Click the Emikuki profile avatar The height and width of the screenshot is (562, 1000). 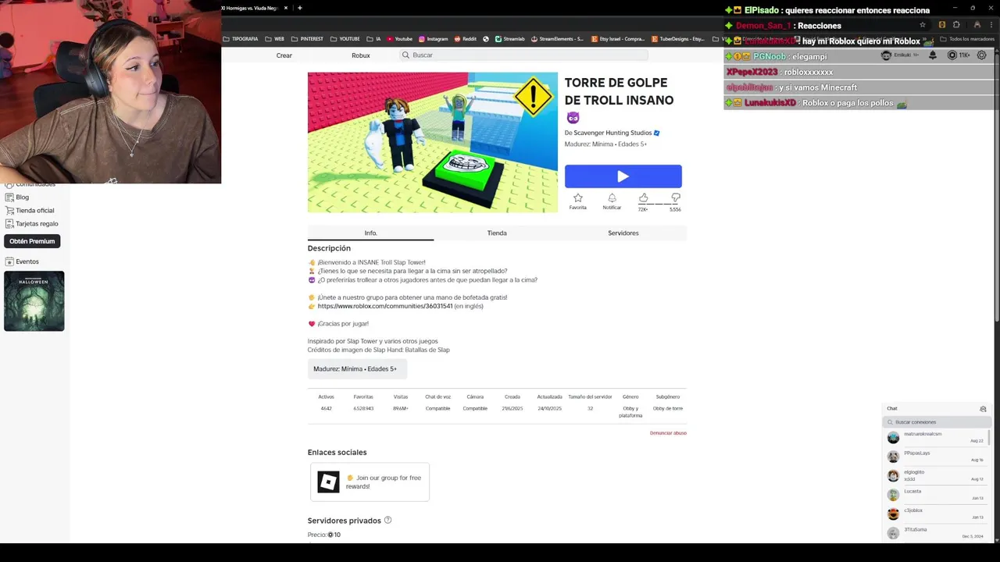(886, 55)
